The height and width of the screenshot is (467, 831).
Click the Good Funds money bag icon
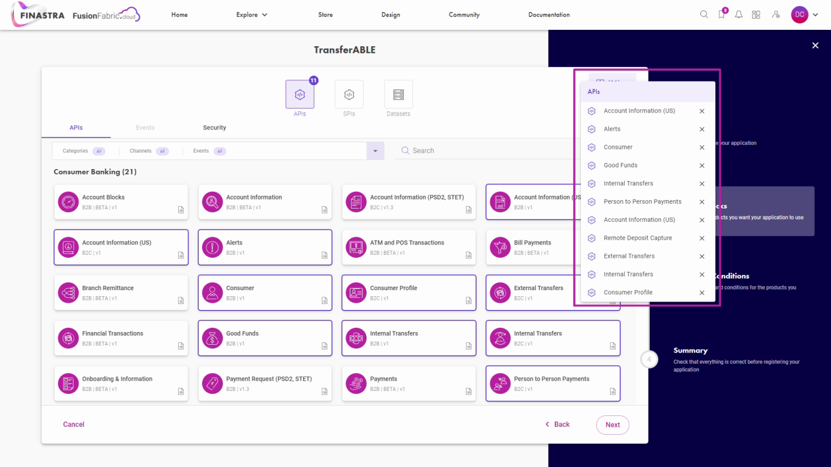click(x=212, y=338)
